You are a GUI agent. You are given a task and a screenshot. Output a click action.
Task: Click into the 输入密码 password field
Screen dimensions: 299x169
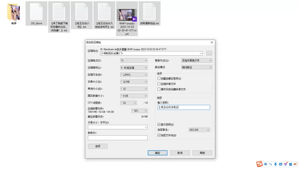tap(184, 107)
